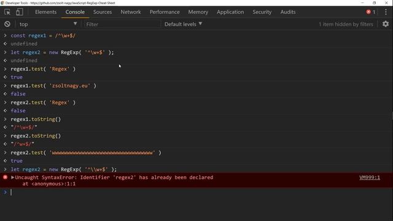Click the 'false' result under regex1.test('zsoltnagy.eu')

tap(18, 94)
